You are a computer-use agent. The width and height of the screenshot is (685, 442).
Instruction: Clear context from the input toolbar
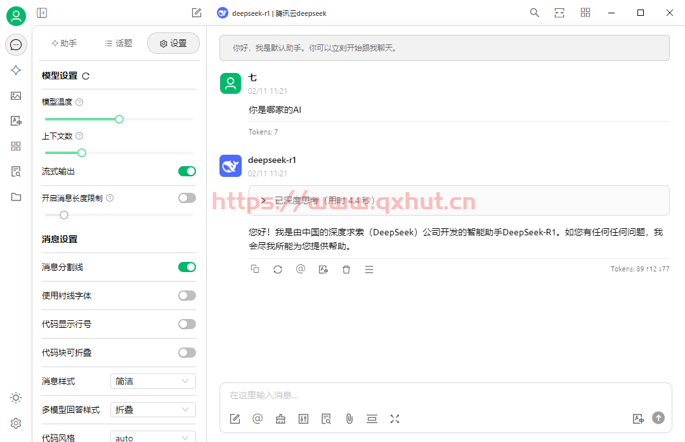372,419
